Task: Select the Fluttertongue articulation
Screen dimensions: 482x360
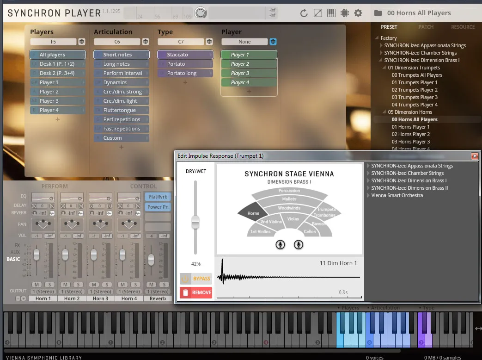Action: point(120,110)
